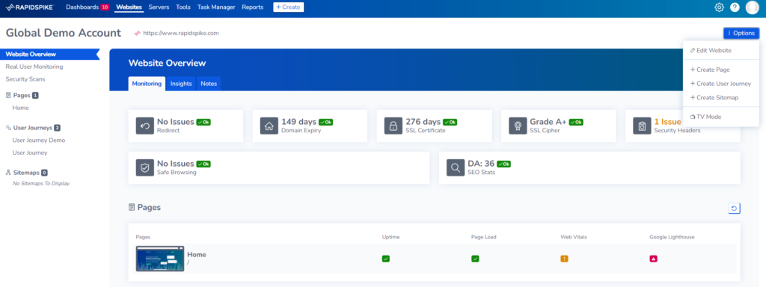Click the Sitemaps sidebar heading

point(26,173)
